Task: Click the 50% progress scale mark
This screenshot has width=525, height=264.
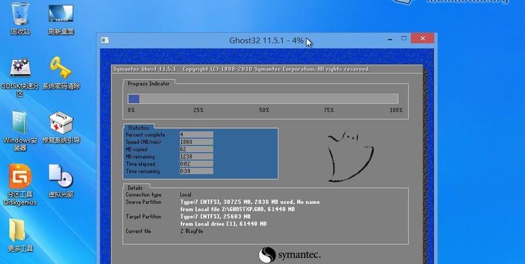Action: click(x=264, y=110)
